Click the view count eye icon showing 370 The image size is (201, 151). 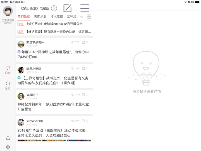point(73,43)
